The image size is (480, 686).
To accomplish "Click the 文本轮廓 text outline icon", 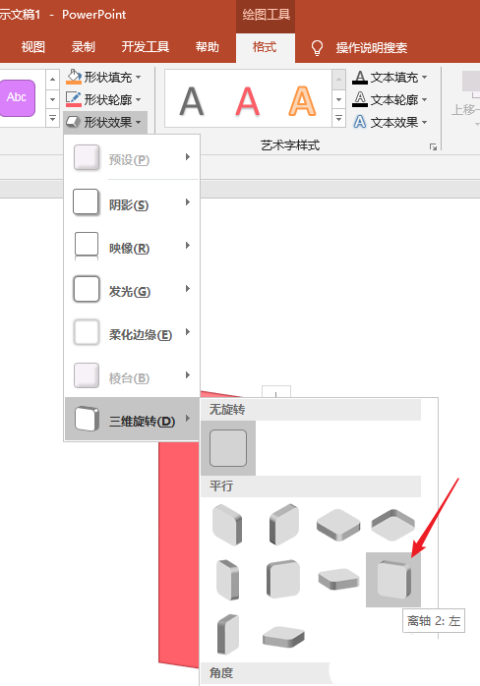I will (360, 99).
